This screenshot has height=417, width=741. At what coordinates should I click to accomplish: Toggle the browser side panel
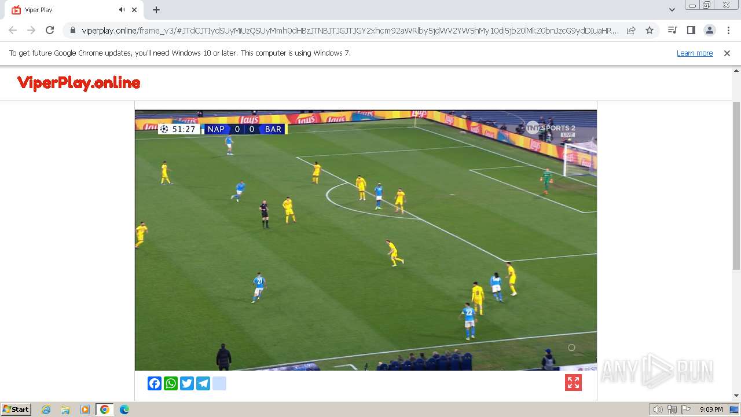[x=691, y=30]
